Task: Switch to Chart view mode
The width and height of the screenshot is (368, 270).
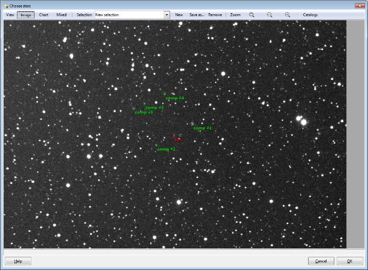Action: click(x=44, y=15)
